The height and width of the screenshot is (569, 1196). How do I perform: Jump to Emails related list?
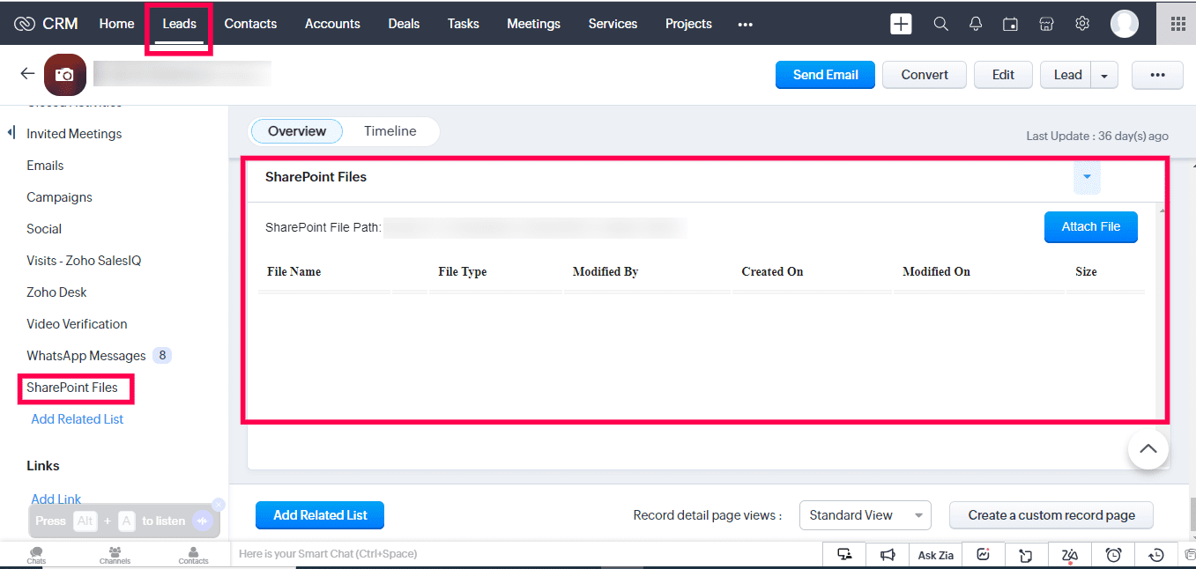pyautogui.click(x=45, y=166)
